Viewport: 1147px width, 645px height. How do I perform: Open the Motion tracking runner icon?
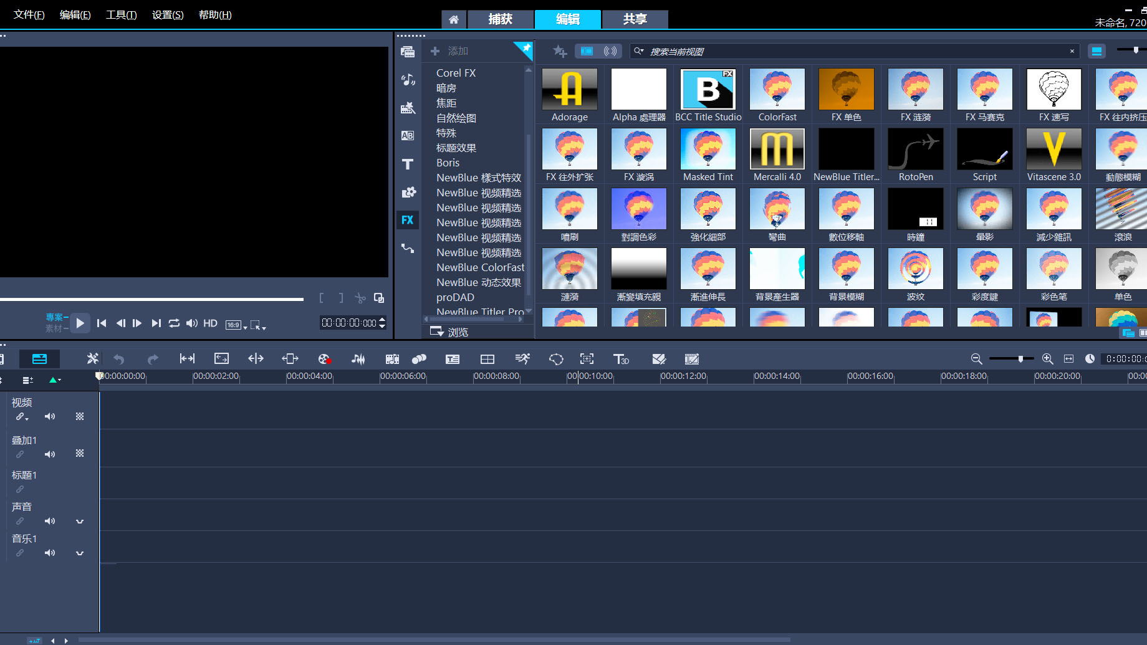point(522,359)
